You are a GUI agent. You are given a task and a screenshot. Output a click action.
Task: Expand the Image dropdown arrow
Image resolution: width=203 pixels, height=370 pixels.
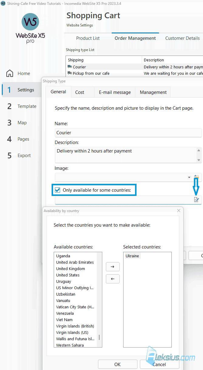tap(189, 177)
